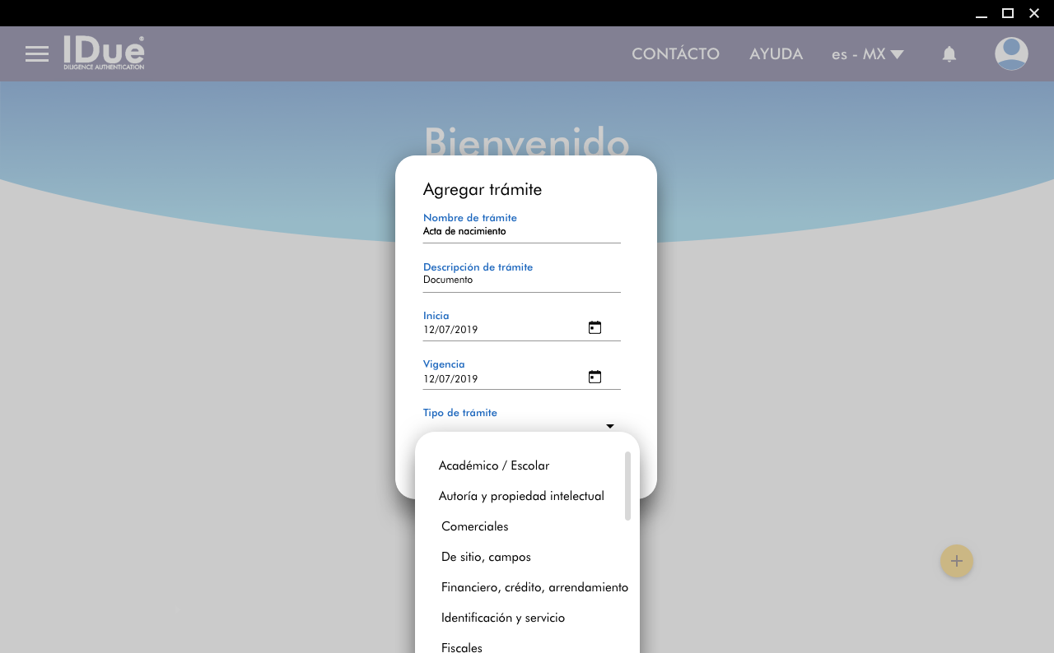Open the notifications bell

click(x=949, y=54)
